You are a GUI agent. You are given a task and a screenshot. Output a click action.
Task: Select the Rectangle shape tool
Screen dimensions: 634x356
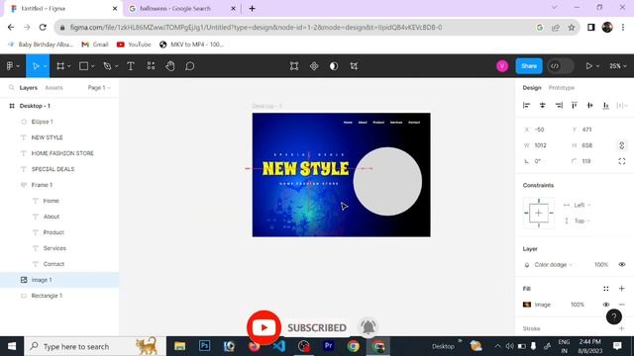83,66
